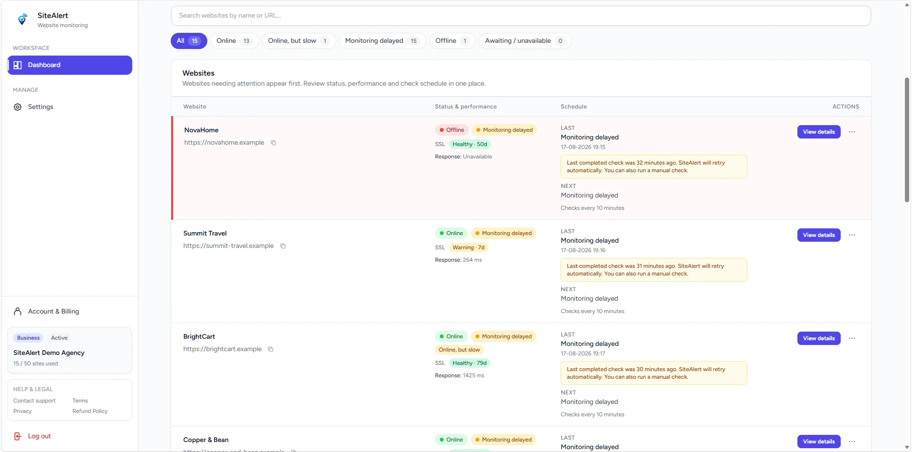
Task: Click the NovaHome website name
Action: click(x=202, y=130)
